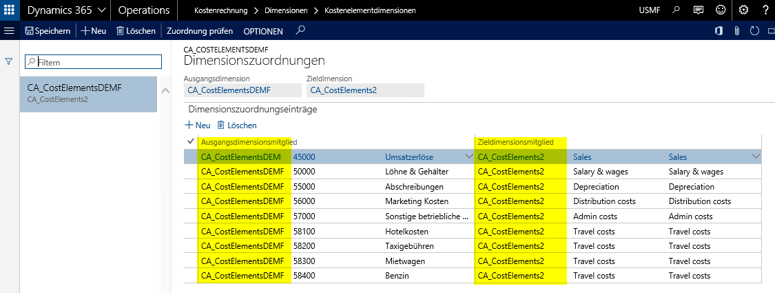775x293 pixels.
Task: Click Zuordnung prüfen in action bar
Action: [200, 31]
